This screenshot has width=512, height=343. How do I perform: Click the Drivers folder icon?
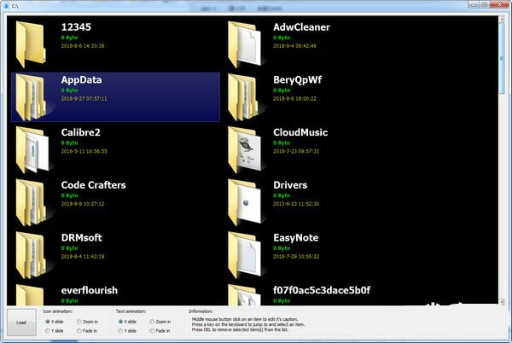245,202
